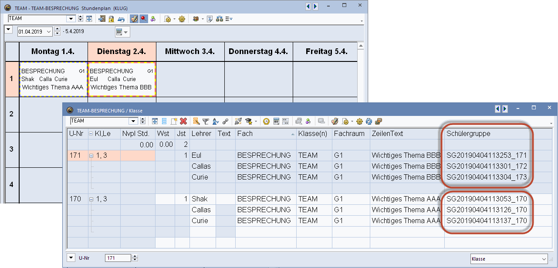Step the U-Nr spinner beside 171

click(135, 258)
